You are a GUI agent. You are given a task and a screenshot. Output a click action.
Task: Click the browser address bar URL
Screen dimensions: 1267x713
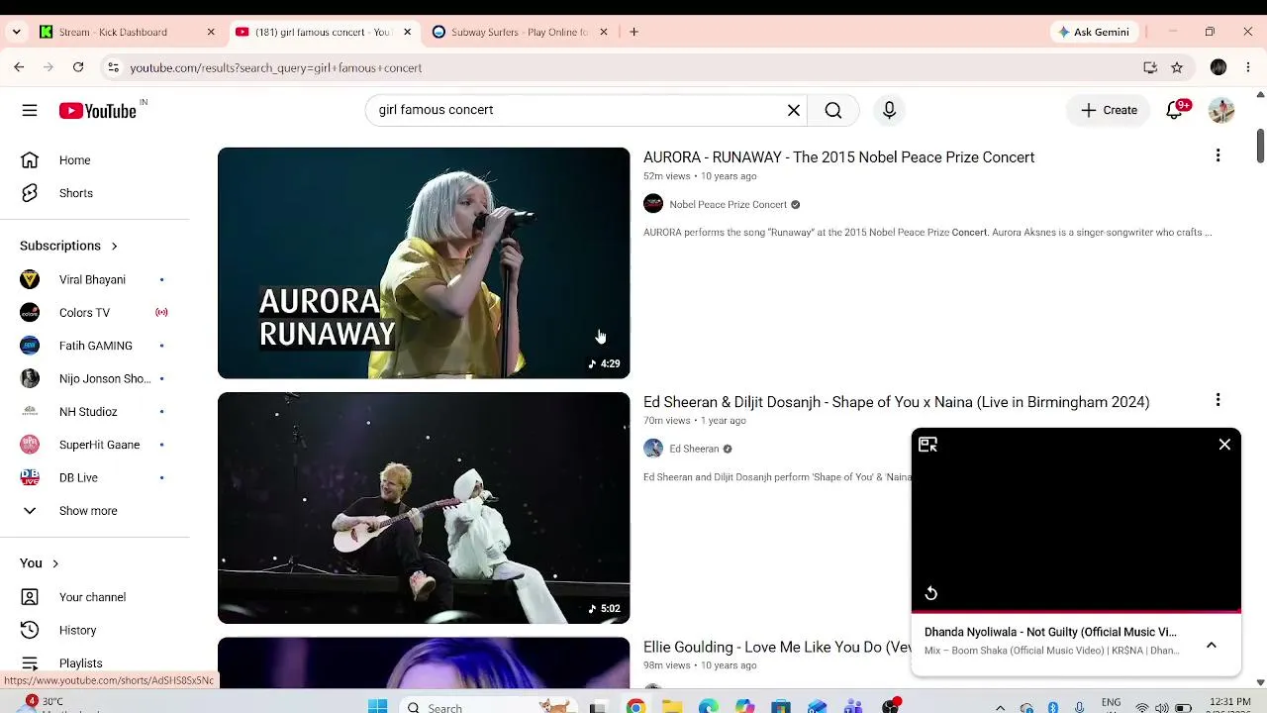coord(275,68)
